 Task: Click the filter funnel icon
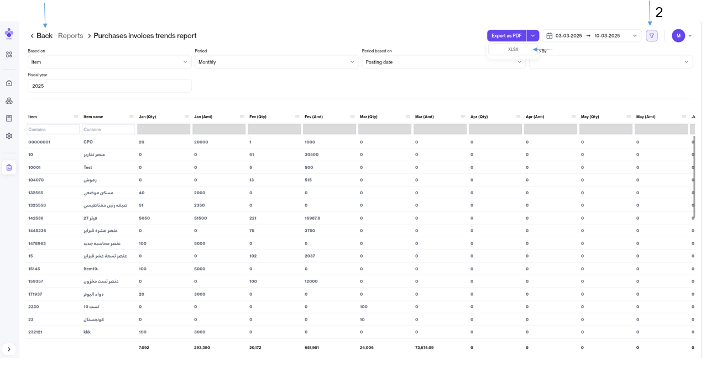click(651, 36)
